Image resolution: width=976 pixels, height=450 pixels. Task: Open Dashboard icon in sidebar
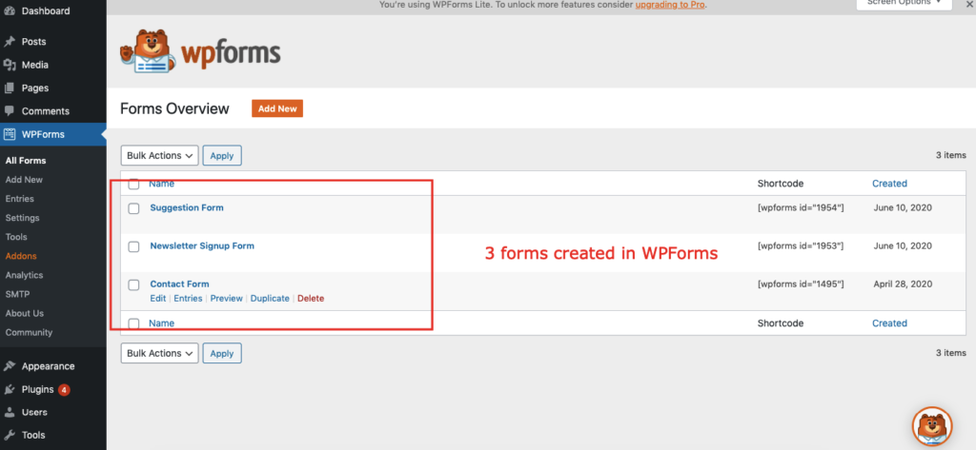[x=10, y=11]
